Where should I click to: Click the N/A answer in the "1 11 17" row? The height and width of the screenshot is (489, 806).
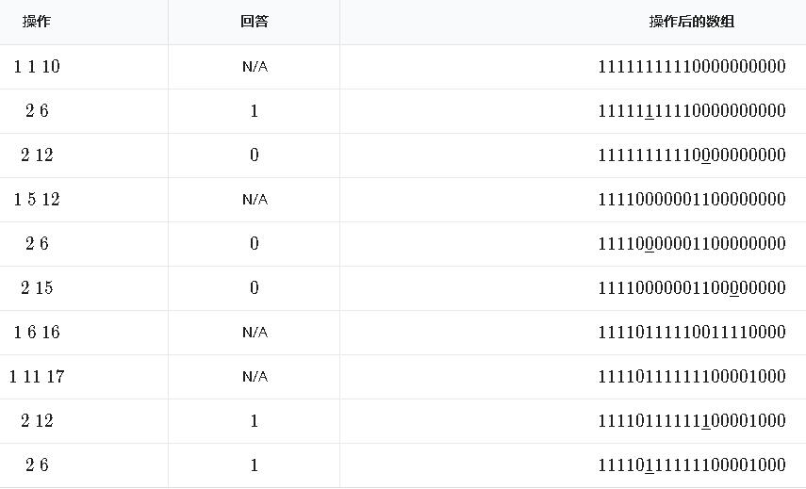click(255, 377)
